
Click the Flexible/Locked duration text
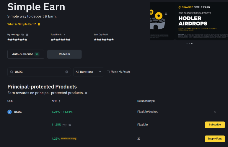(148, 112)
